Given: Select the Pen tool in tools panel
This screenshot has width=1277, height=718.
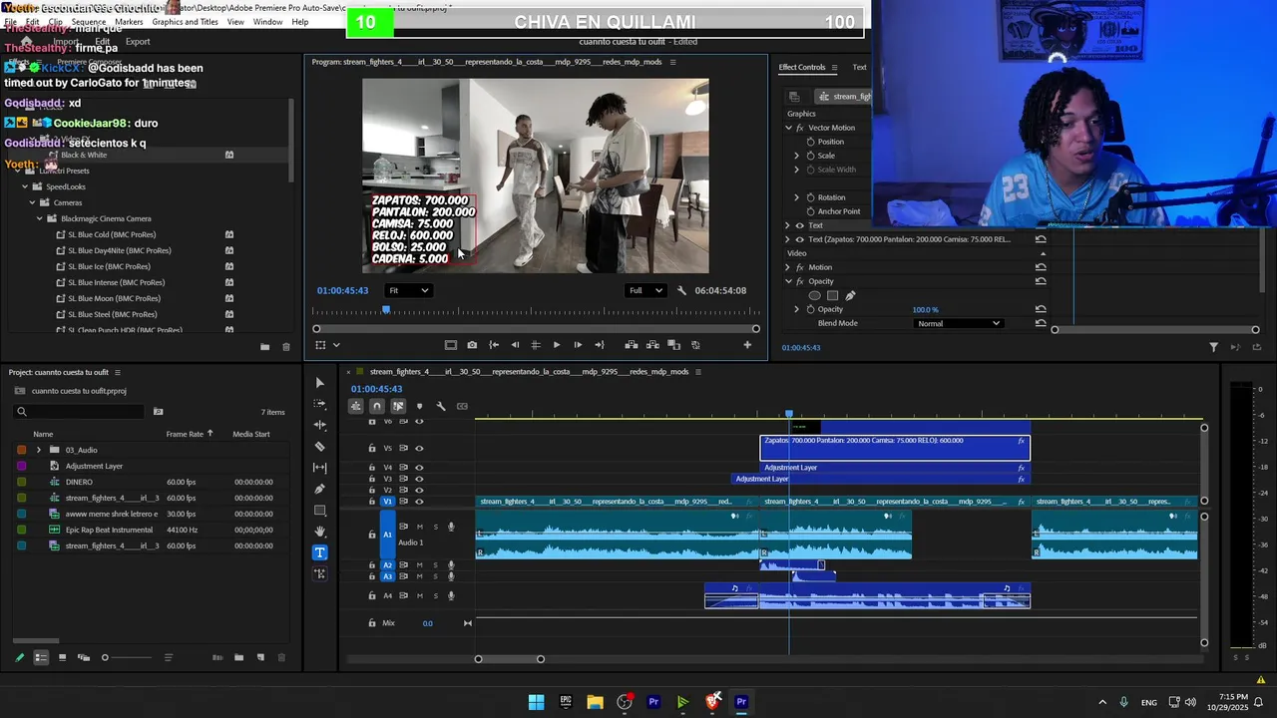Looking at the screenshot, I should click(319, 489).
